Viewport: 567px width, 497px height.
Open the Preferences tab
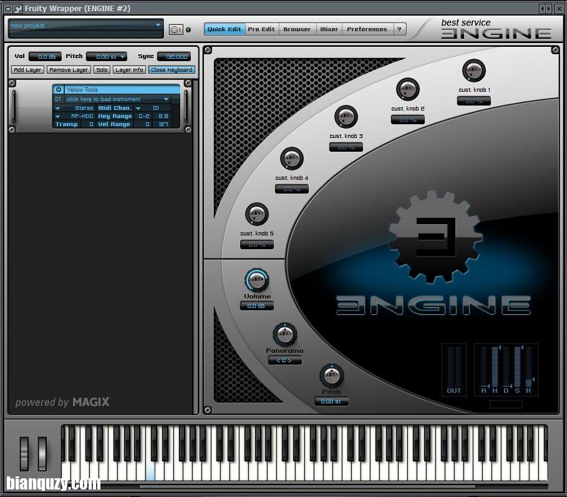point(367,29)
